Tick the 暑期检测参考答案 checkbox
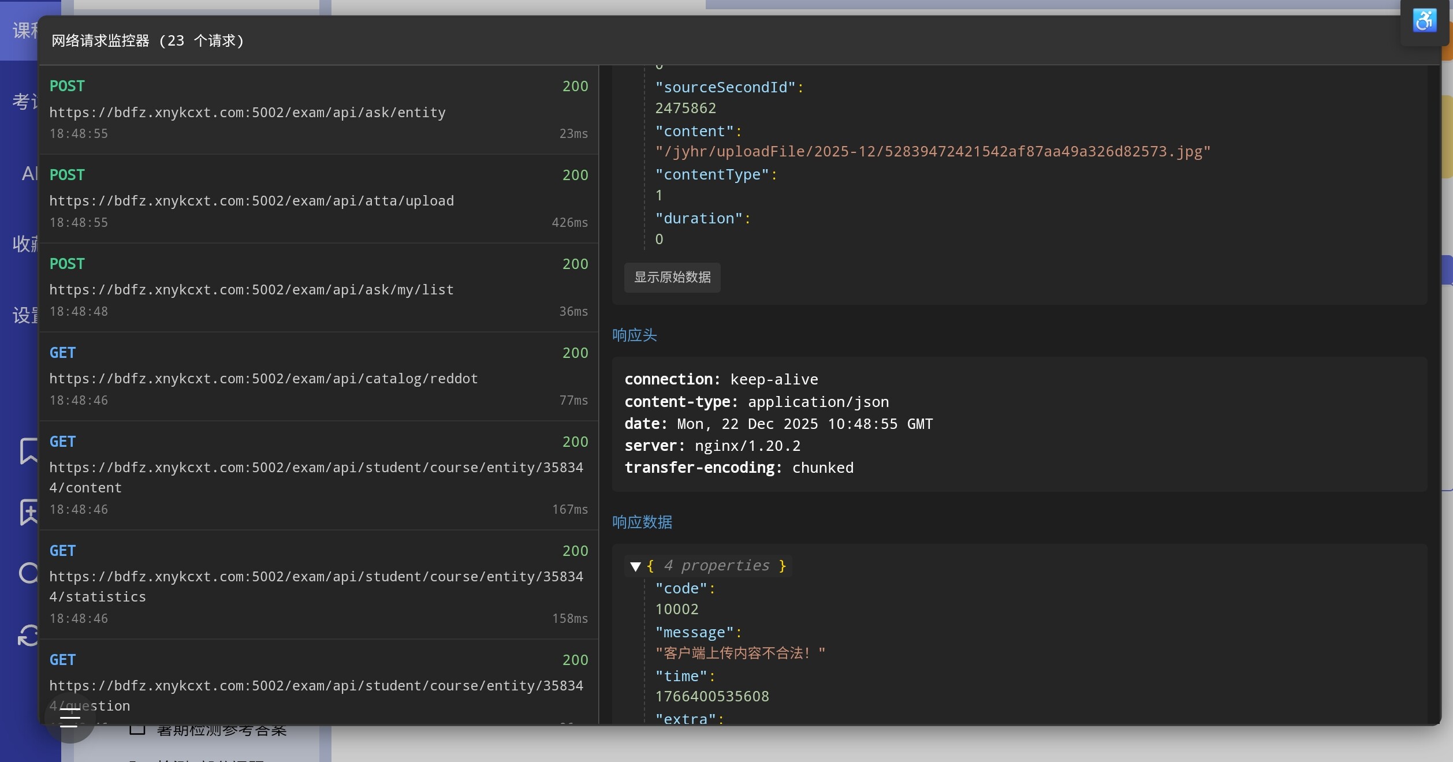Screen dimensions: 1453x762 click(x=137, y=731)
